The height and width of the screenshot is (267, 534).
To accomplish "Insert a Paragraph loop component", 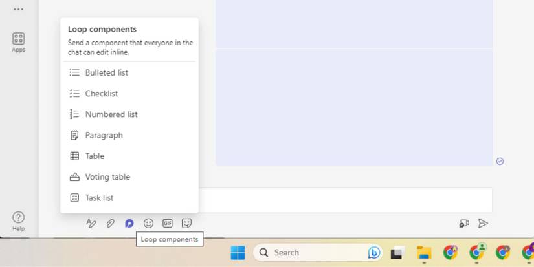I will (129, 135).
